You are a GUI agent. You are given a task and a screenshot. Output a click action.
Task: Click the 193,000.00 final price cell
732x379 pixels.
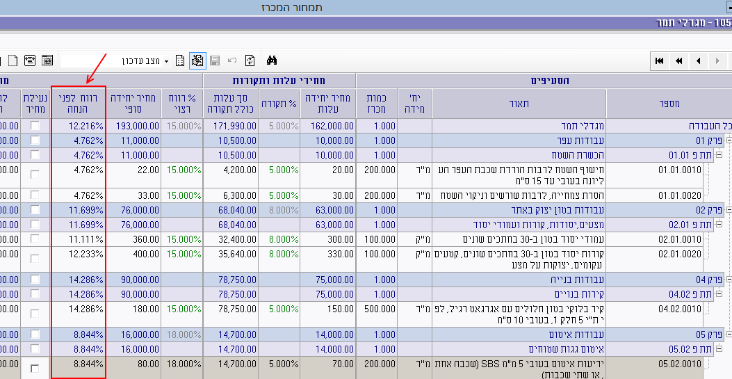(133, 126)
